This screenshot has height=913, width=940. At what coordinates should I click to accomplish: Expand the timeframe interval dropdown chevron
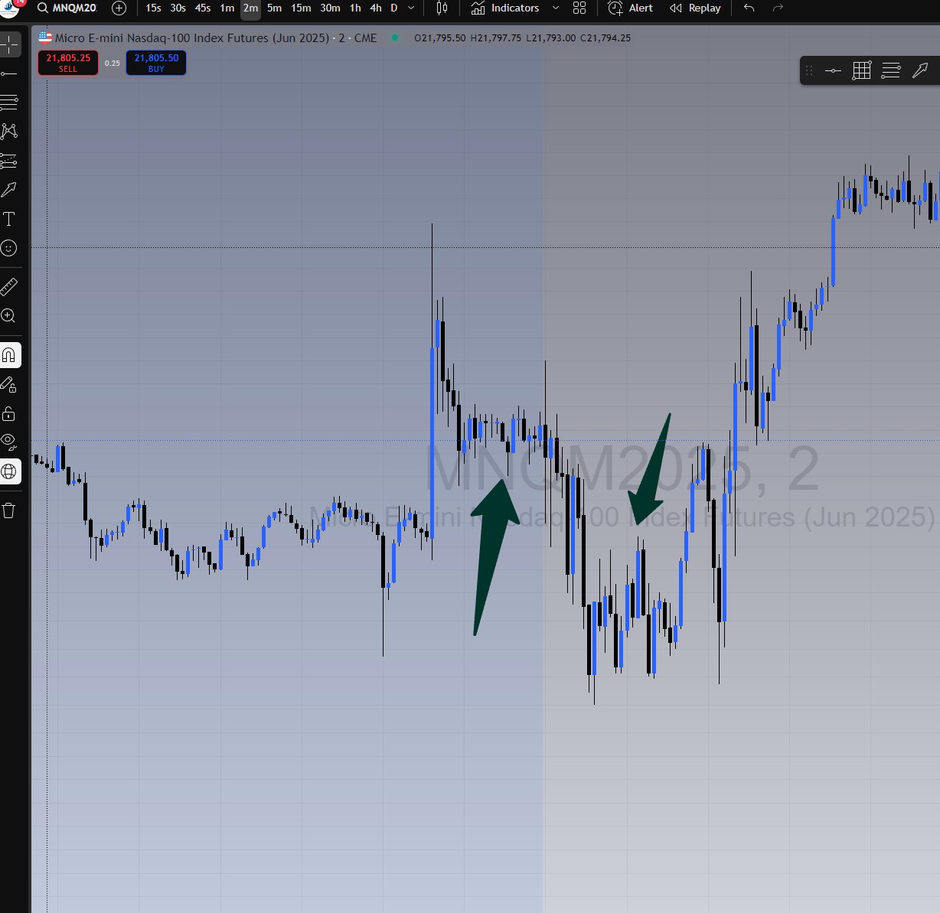pyautogui.click(x=411, y=8)
